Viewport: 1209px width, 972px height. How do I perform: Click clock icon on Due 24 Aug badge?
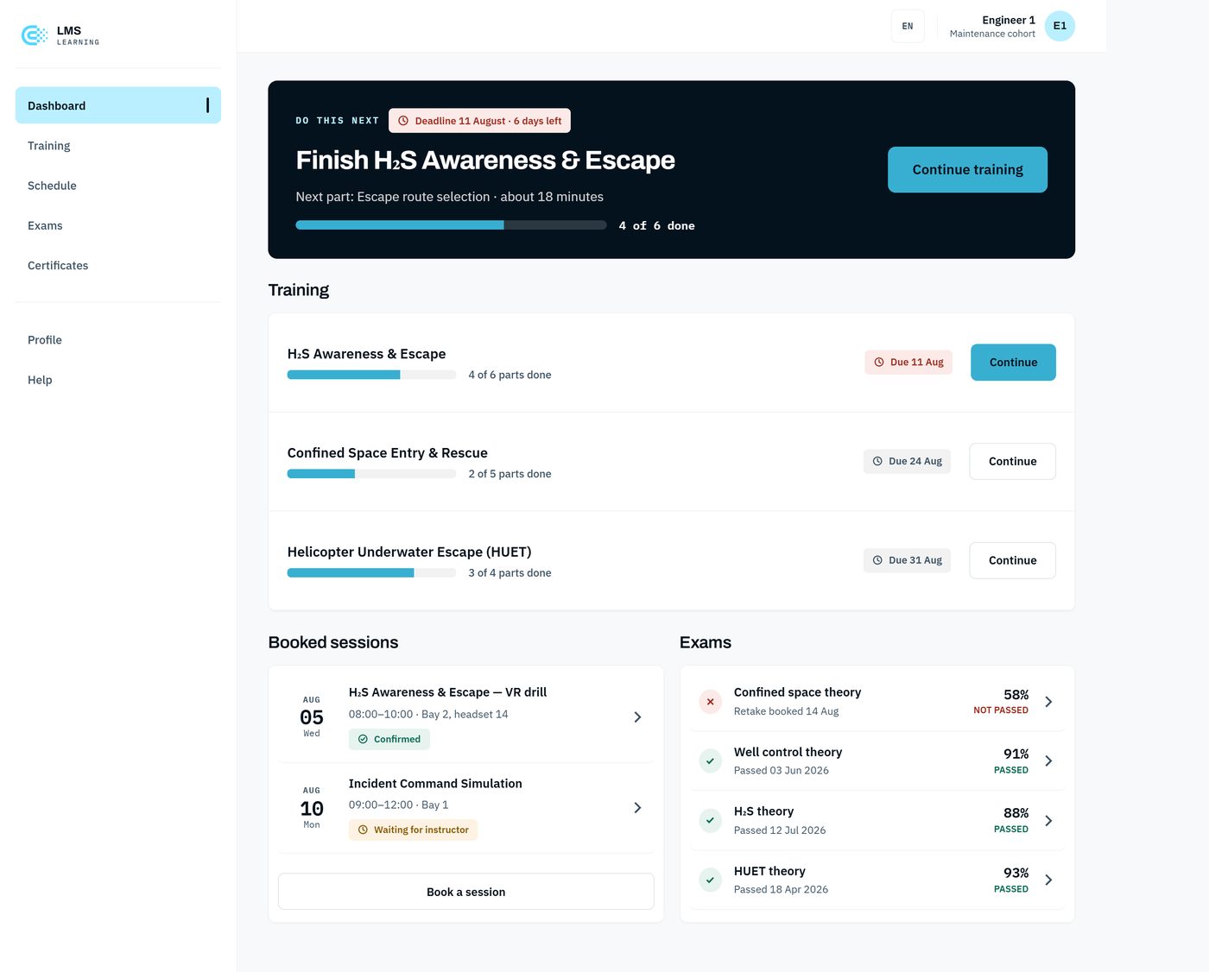[877, 461]
